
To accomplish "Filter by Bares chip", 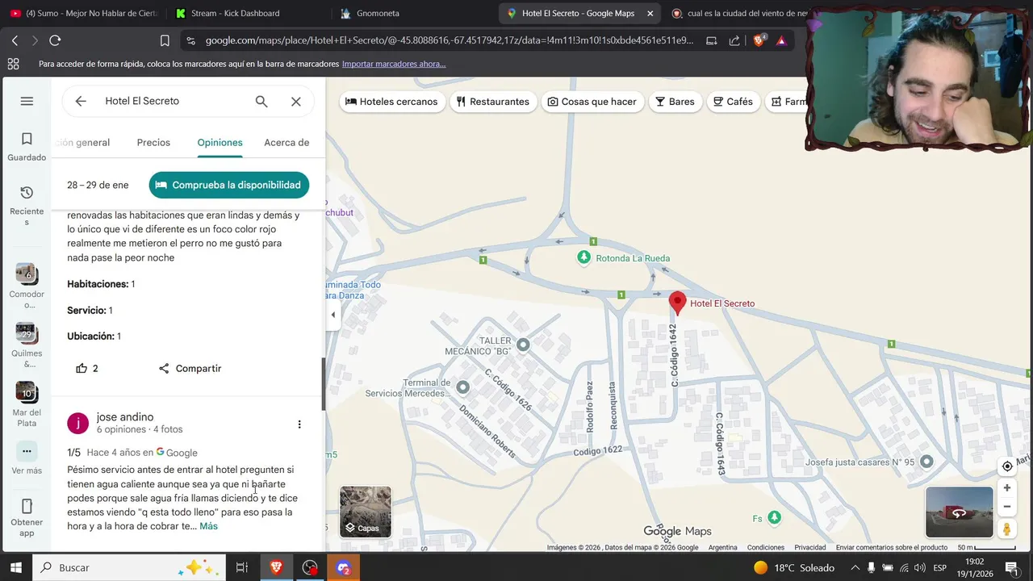I will coord(675,102).
